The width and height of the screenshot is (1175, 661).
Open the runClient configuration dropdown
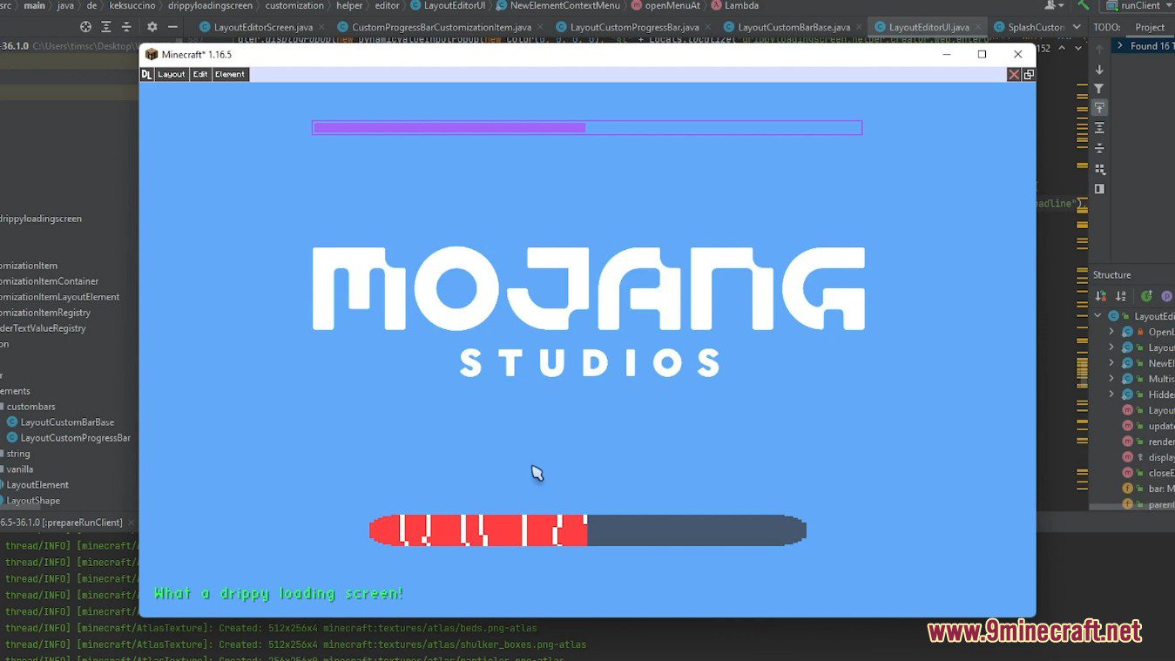[x=1139, y=5]
